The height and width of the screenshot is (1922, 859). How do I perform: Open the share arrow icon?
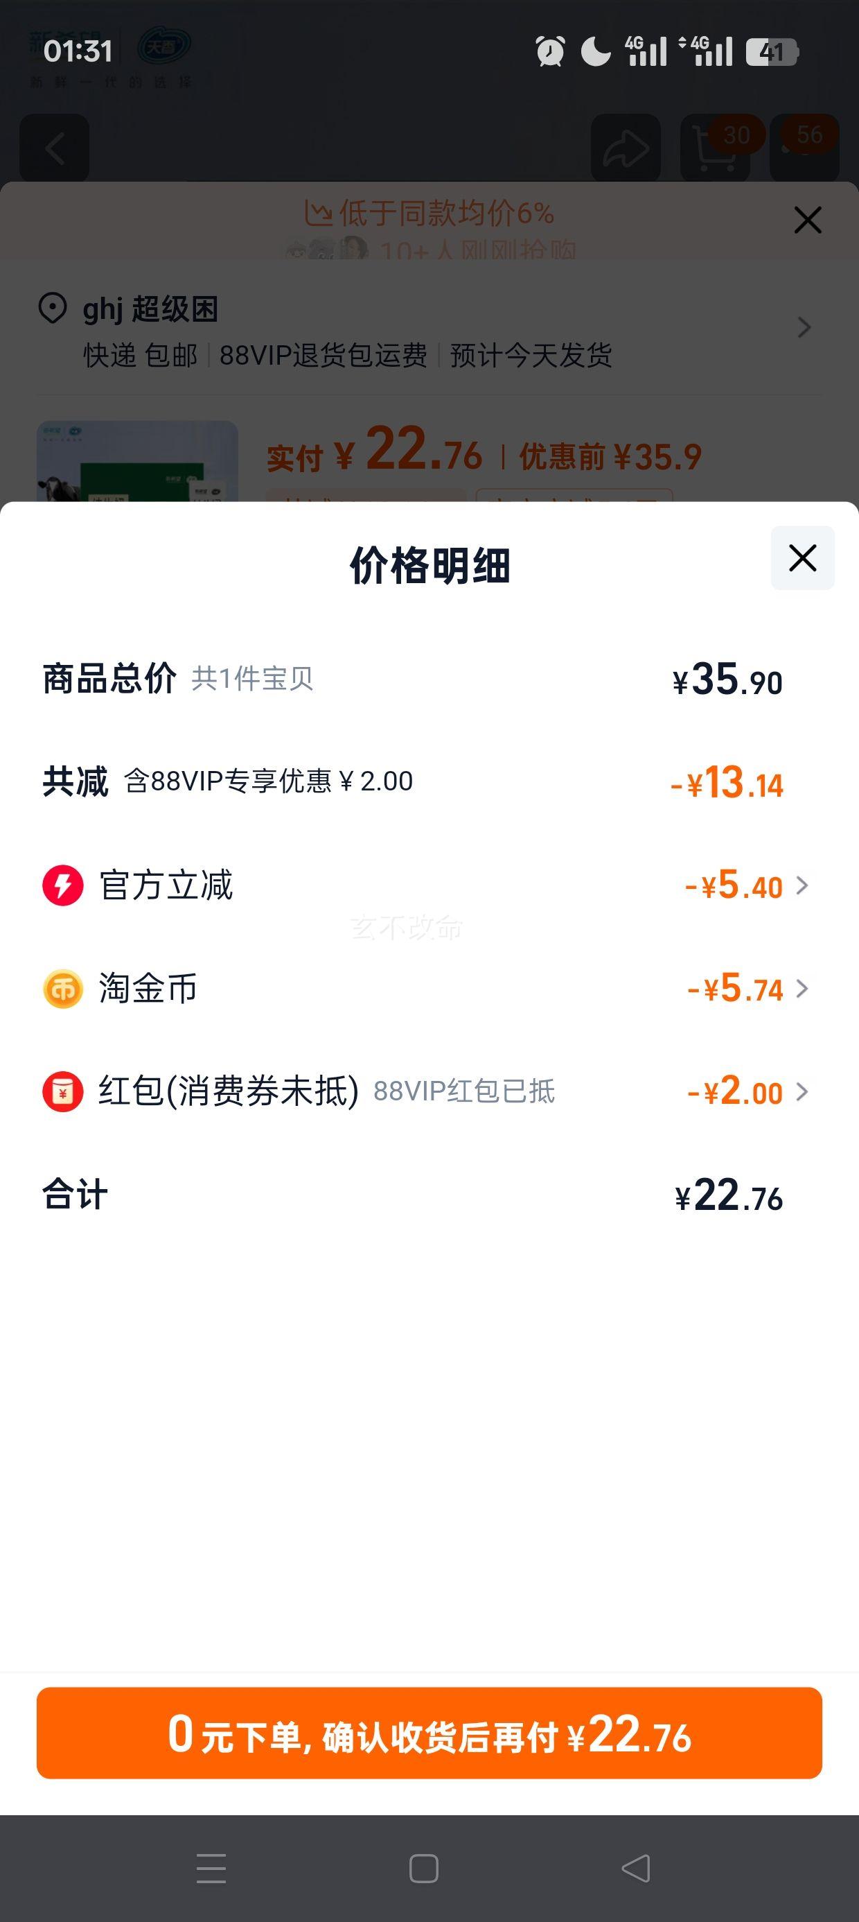[626, 148]
